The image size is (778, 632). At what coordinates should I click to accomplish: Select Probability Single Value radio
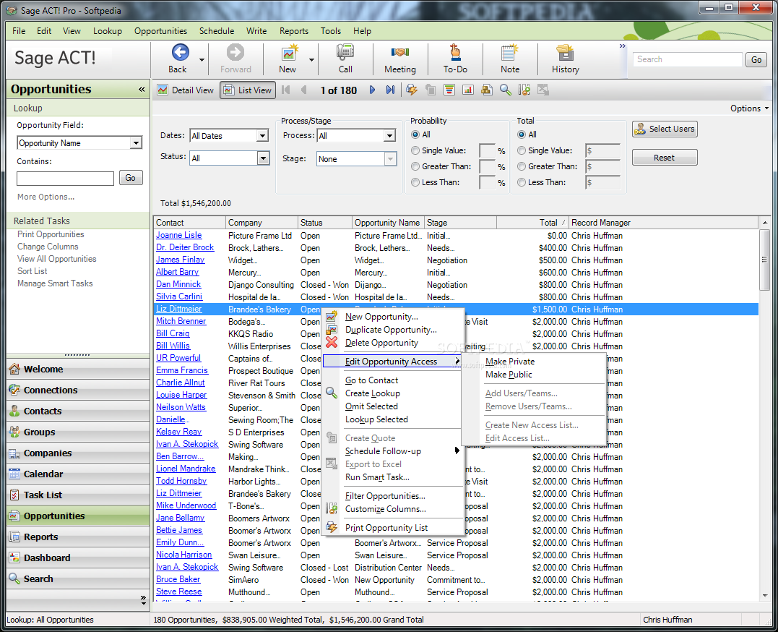click(x=415, y=150)
